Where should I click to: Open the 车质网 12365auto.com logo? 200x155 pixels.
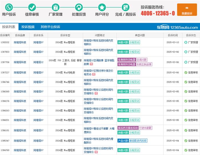pos(177,27)
